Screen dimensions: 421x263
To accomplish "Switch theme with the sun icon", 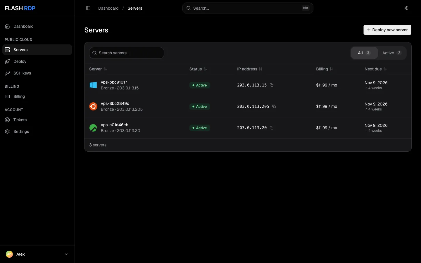I will click(x=406, y=8).
